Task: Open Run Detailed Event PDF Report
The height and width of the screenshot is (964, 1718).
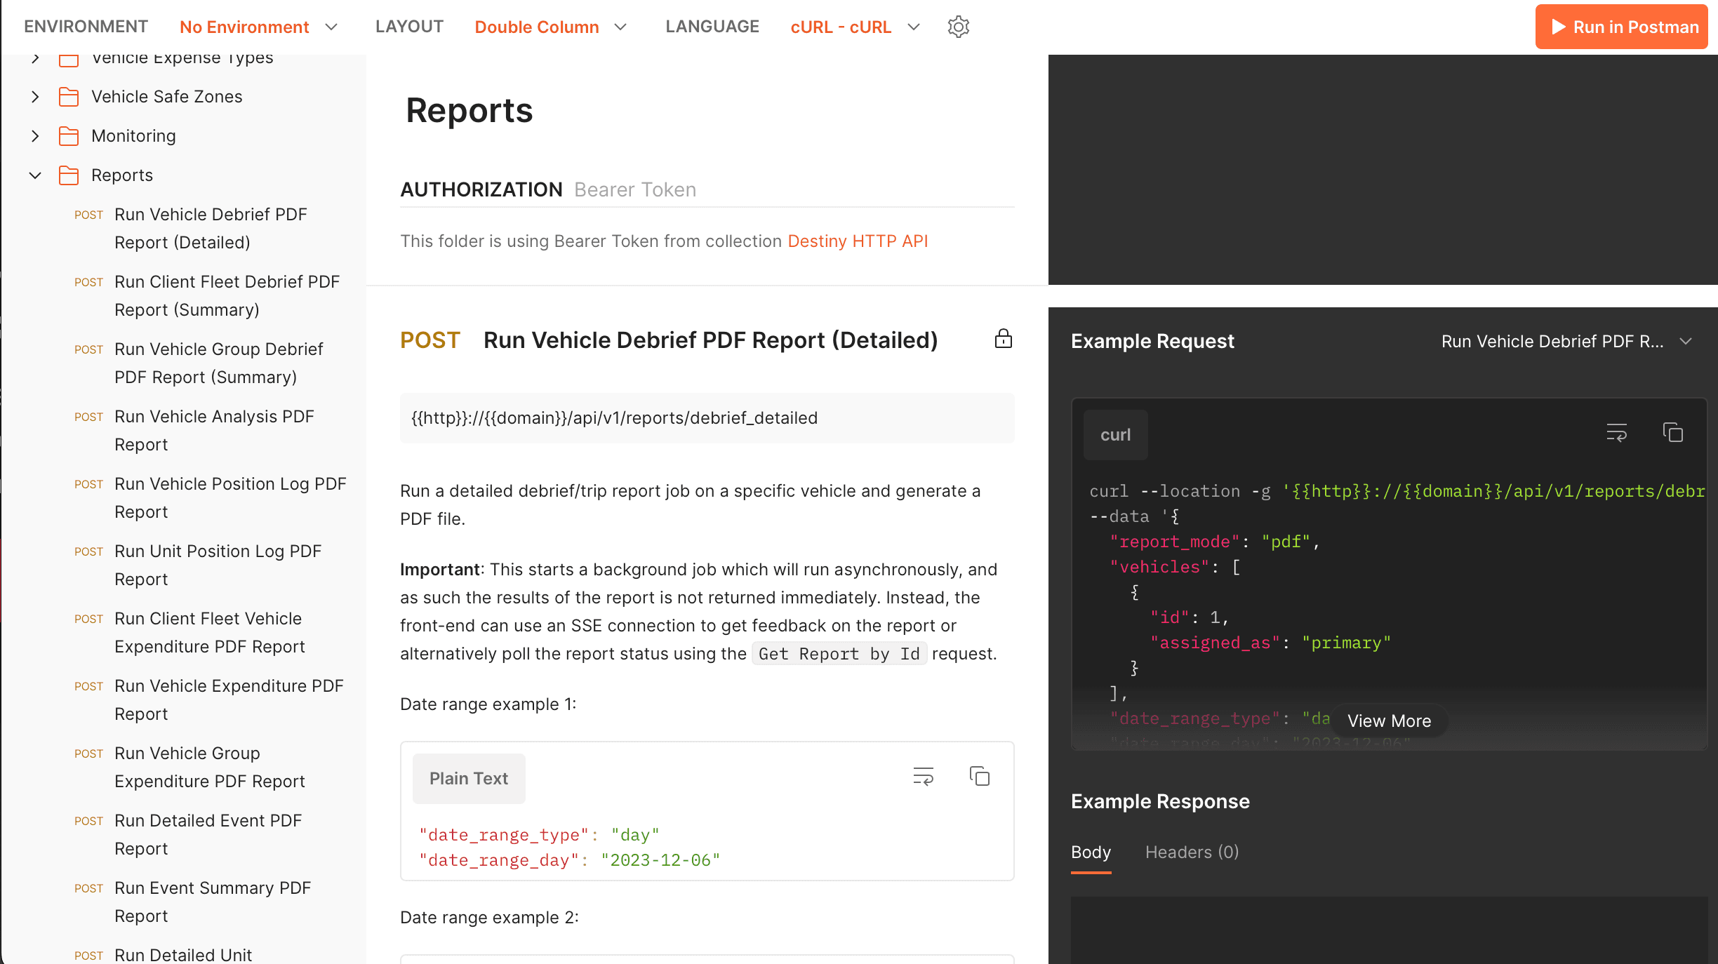Action: pyautogui.click(x=208, y=835)
